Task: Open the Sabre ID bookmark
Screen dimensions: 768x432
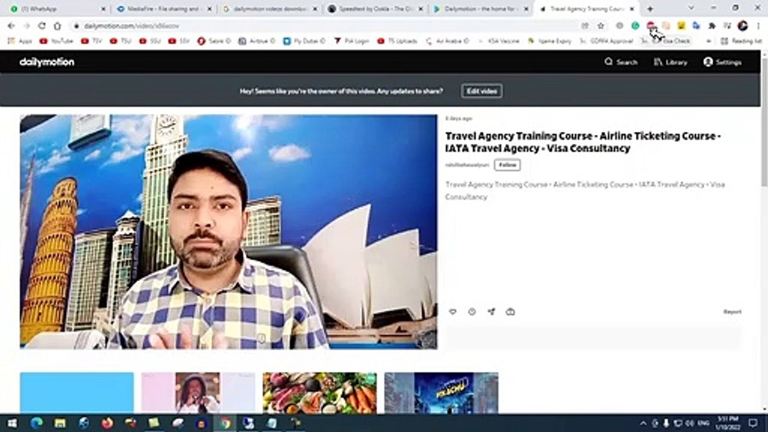Action: (214, 41)
